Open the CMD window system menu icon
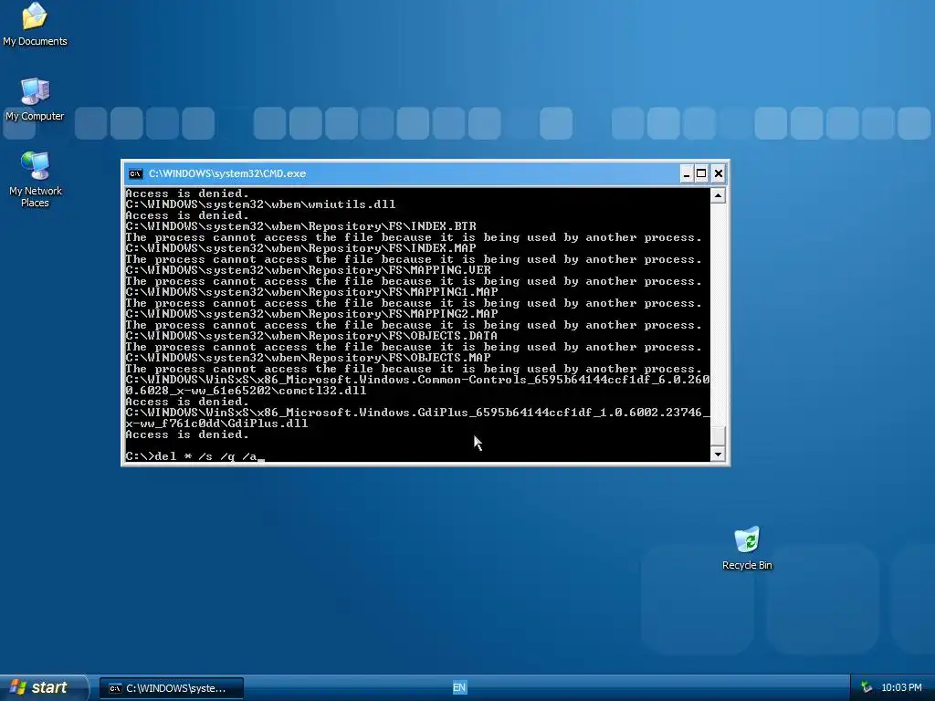The width and height of the screenshot is (935, 701). pos(136,173)
